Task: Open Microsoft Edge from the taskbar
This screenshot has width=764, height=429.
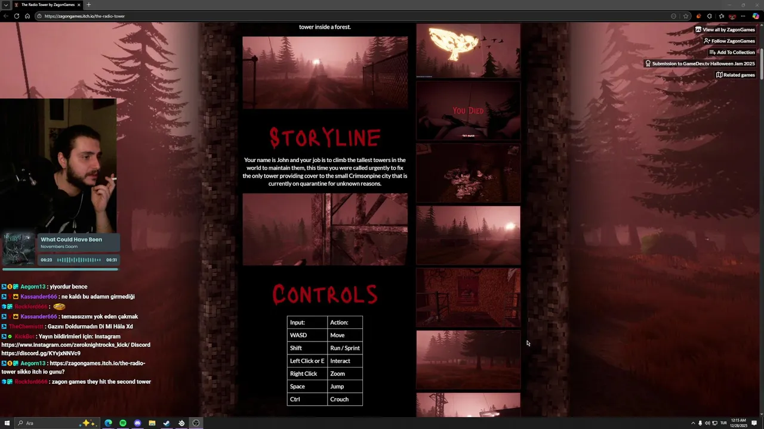Action: tap(108, 423)
